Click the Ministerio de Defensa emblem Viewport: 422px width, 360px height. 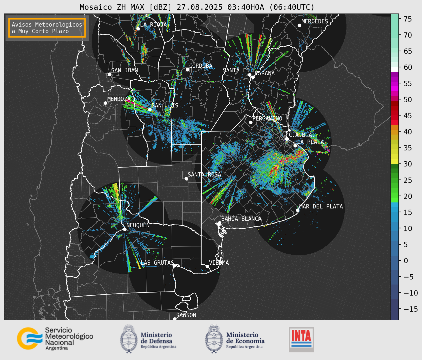click(129, 339)
